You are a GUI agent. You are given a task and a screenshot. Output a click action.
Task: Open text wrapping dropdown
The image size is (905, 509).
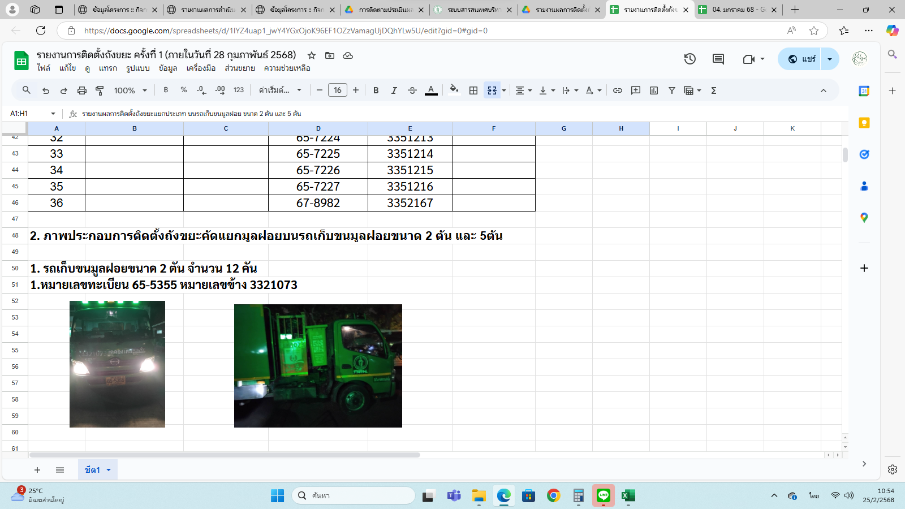[x=570, y=90]
